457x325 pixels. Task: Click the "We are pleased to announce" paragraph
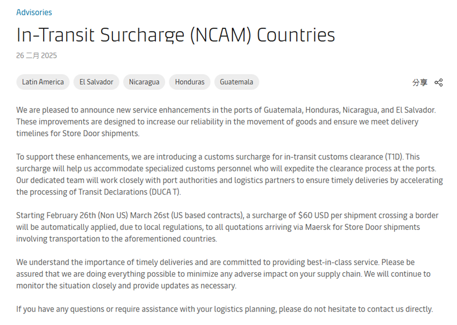pos(226,121)
